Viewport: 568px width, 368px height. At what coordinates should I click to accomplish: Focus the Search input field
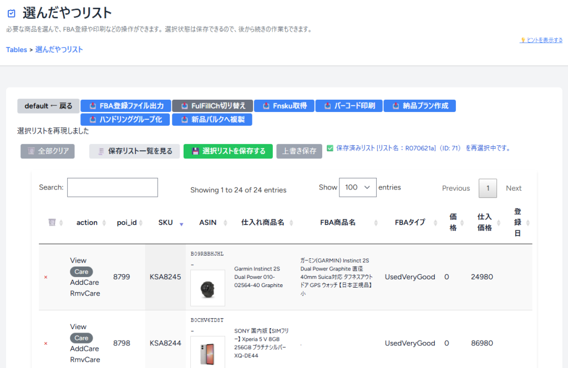coord(113,187)
